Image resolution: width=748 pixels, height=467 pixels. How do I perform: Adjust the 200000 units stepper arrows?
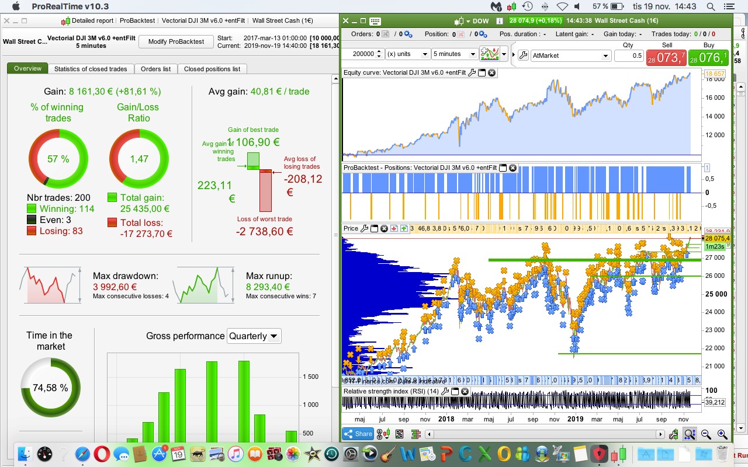point(379,54)
